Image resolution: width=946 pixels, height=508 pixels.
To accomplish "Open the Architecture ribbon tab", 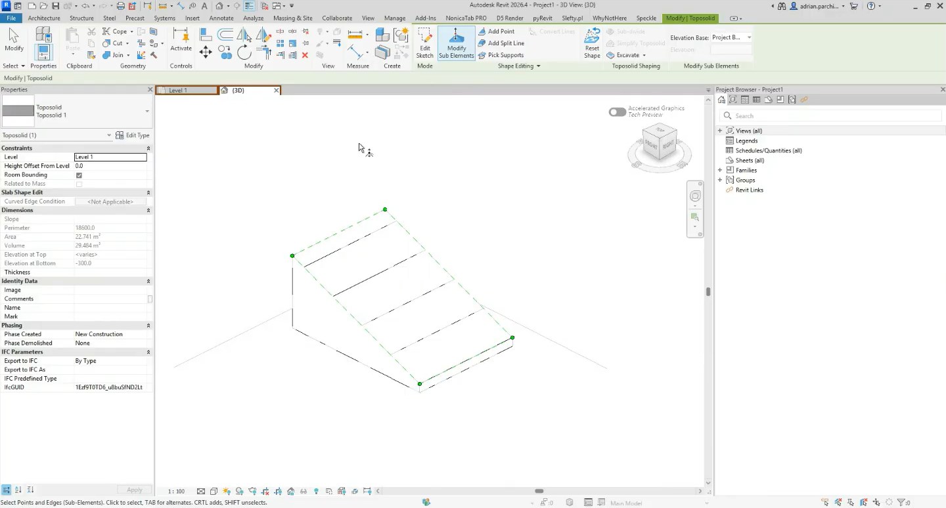I will [x=44, y=18].
